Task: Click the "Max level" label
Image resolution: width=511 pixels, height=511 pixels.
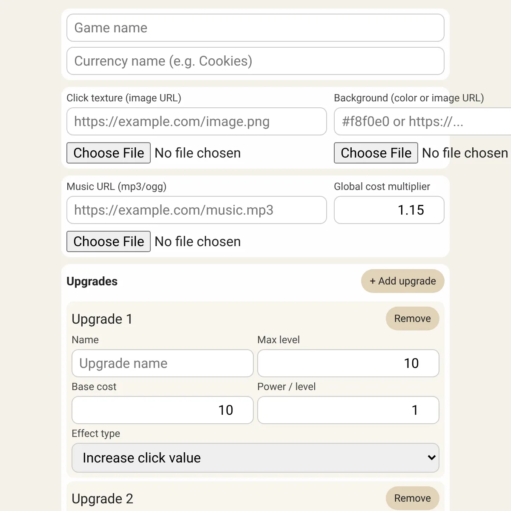Action: pyautogui.click(x=278, y=340)
